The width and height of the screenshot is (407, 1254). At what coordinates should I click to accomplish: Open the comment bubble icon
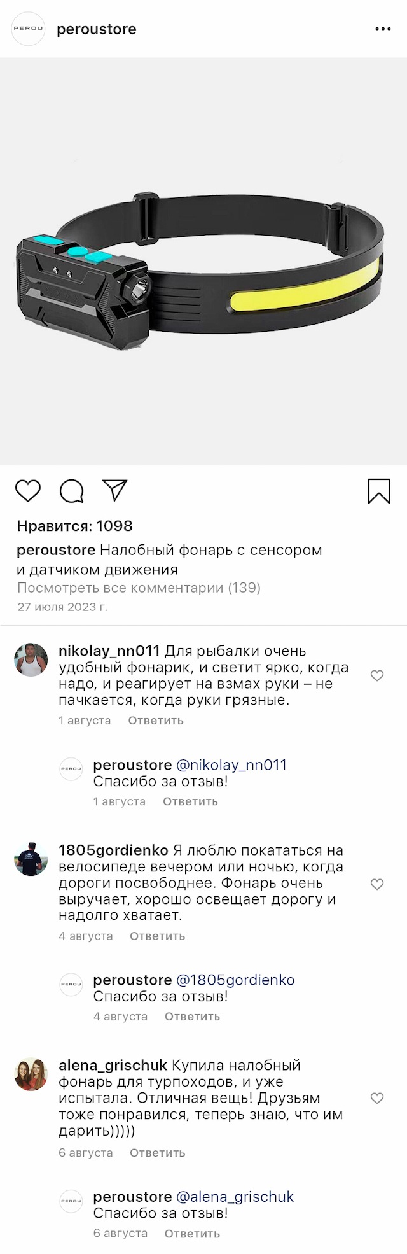tap(71, 491)
